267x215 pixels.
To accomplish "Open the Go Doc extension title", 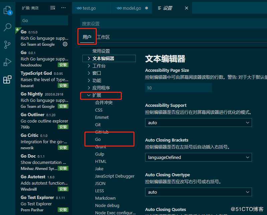I will pyautogui.click(x=28, y=156).
